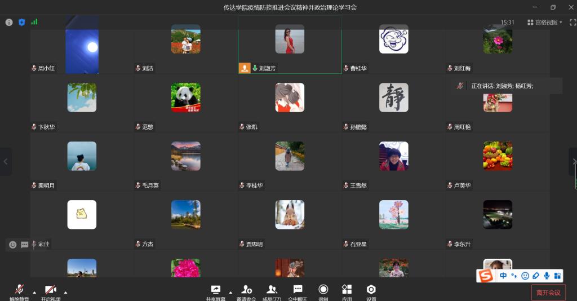The image size is (577, 301).
Task: Select 李东升's night scene avatar
Action: click(x=498, y=215)
